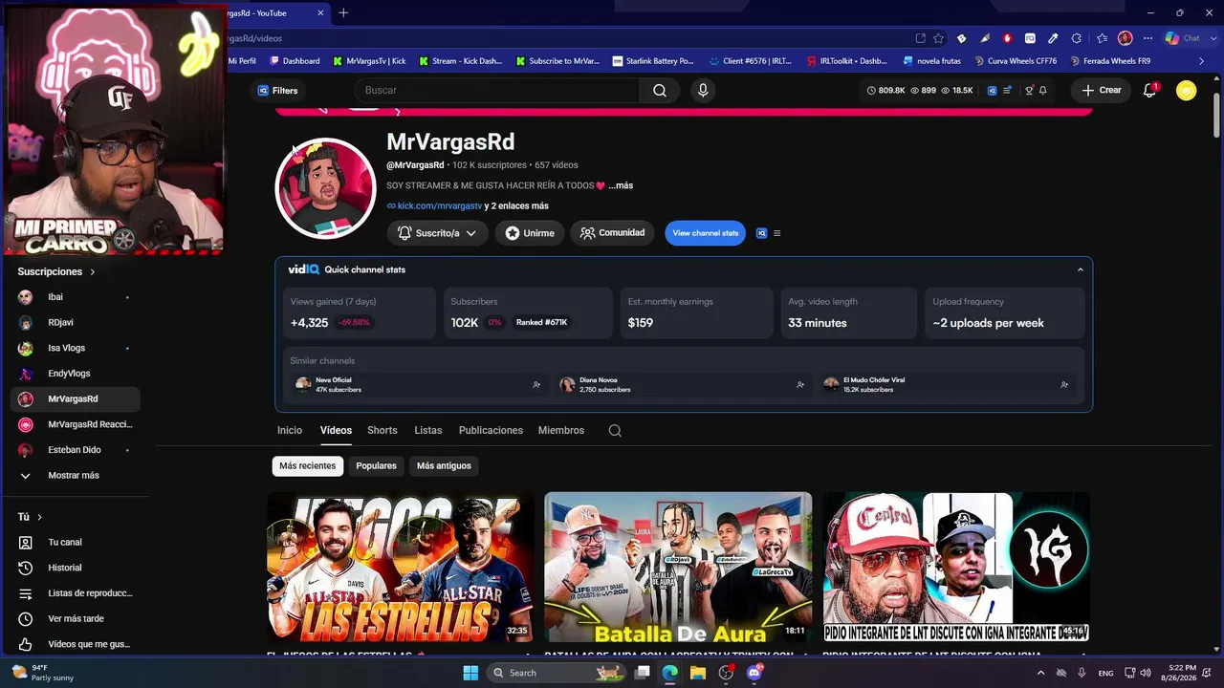Open the browser favorites list icon
The image size is (1224, 688).
point(1102,38)
